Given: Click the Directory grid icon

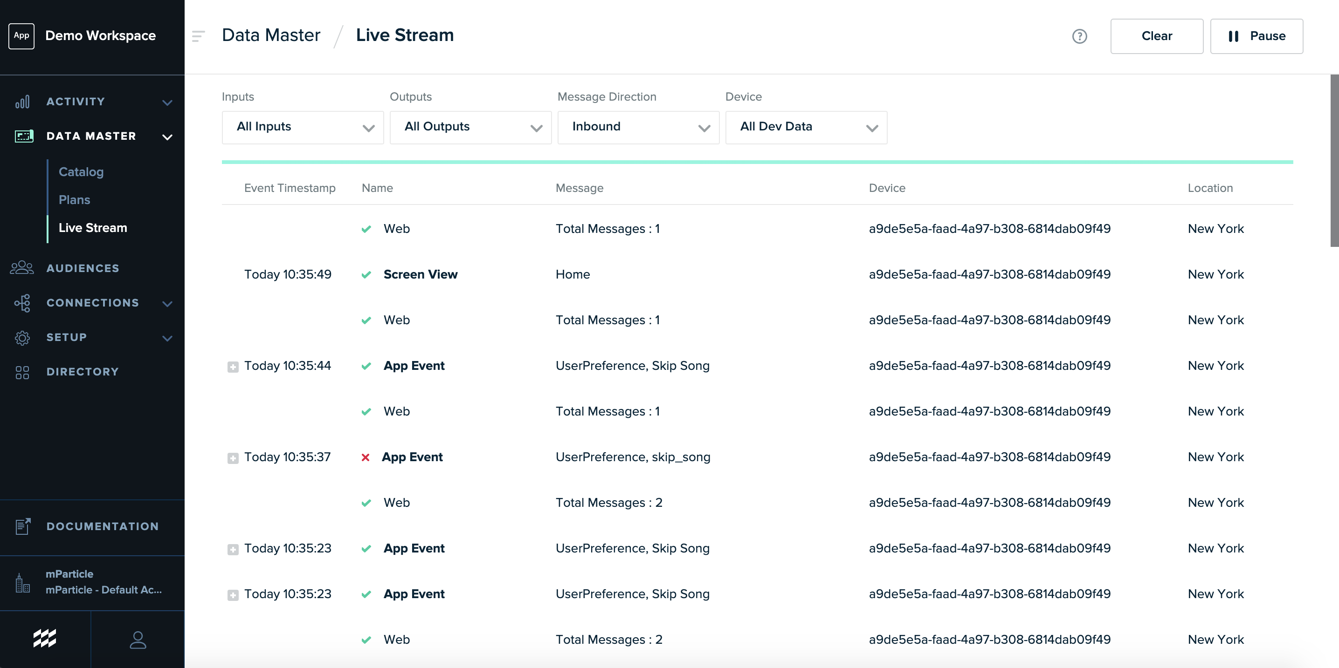Looking at the screenshot, I should click(x=22, y=372).
